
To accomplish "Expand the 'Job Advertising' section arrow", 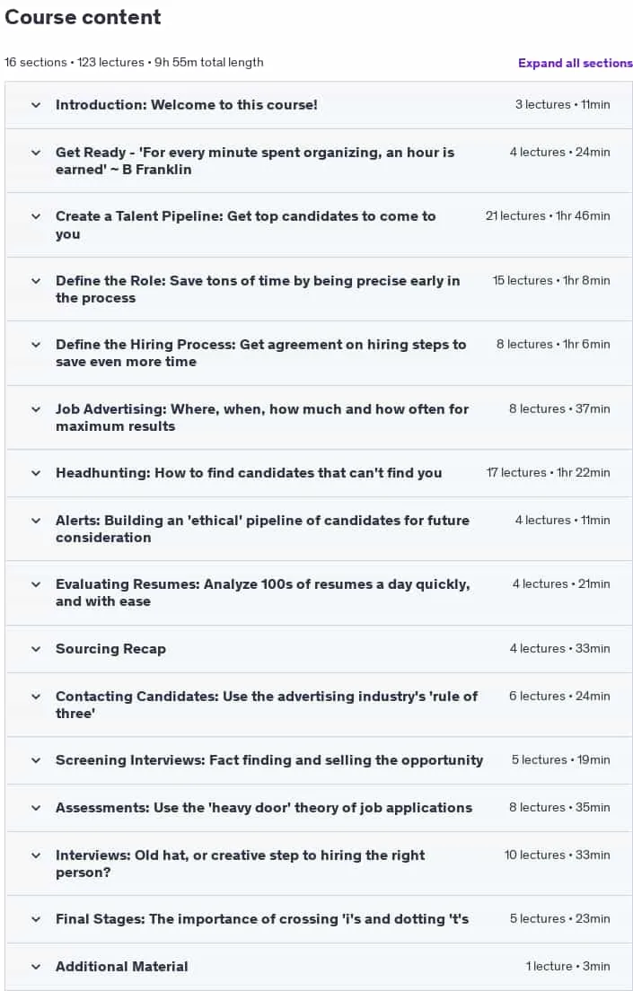I will [x=36, y=409].
